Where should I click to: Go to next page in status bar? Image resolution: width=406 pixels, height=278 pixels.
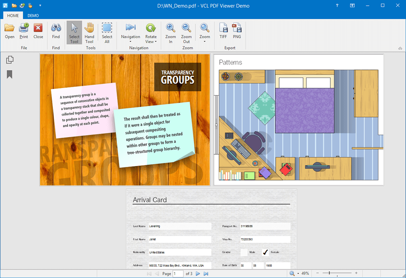tap(198, 273)
